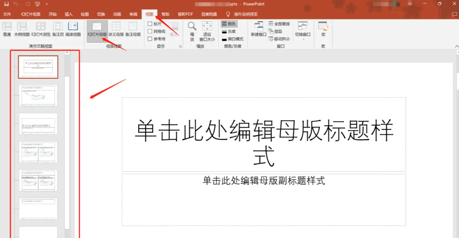This screenshot has width=459, height=238.
Task: Select 灰度 grayscale mode
Action: click(x=229, y=31)
